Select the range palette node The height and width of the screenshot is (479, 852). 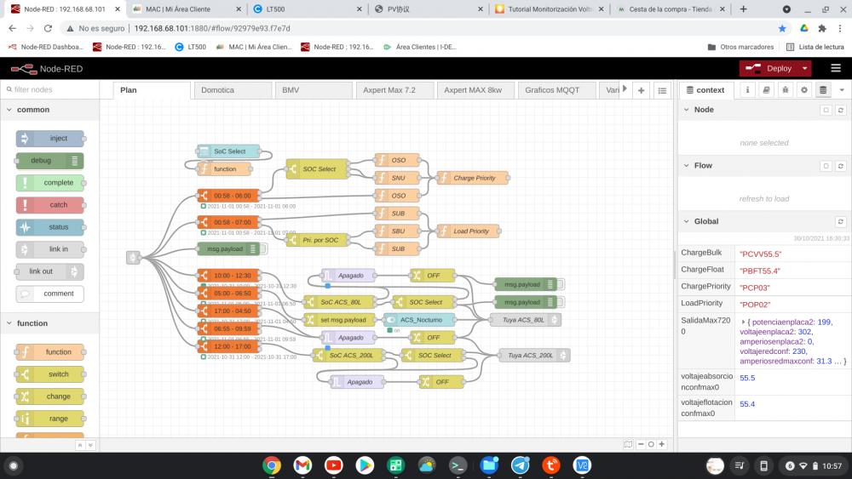[x=50, y=419]
